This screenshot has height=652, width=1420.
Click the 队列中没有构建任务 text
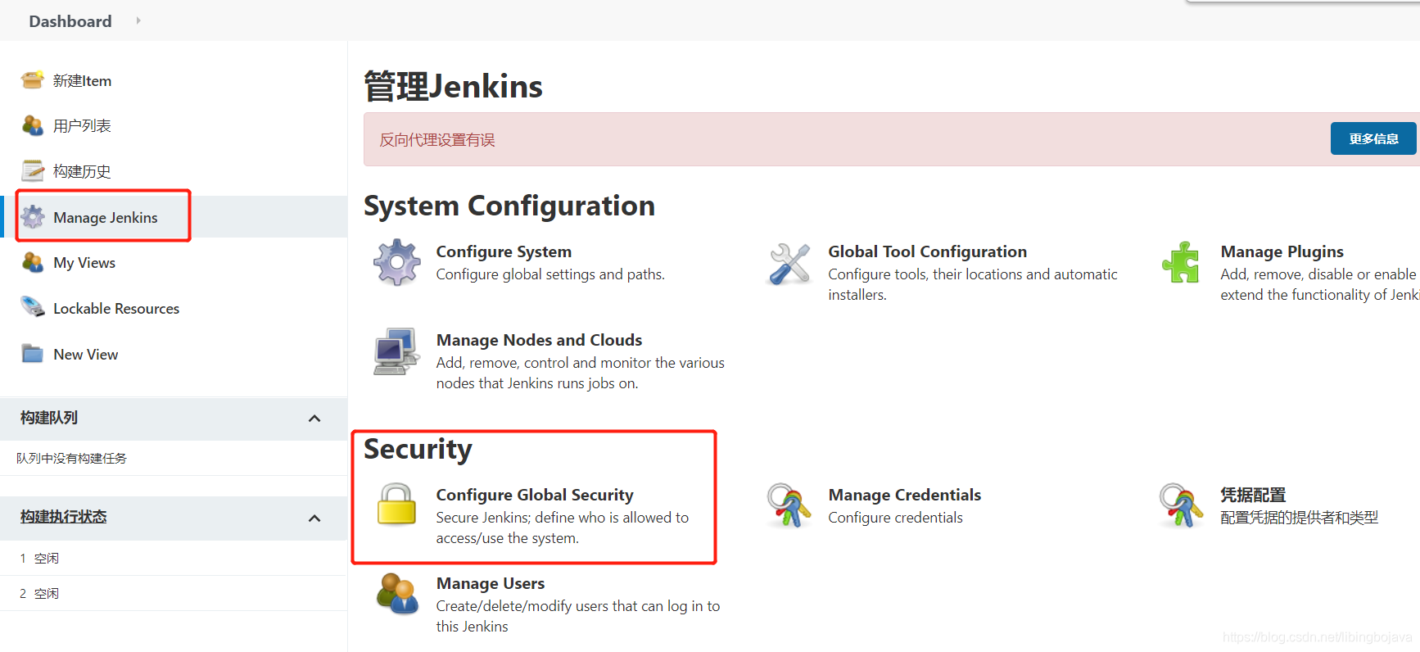pos(71,458)
